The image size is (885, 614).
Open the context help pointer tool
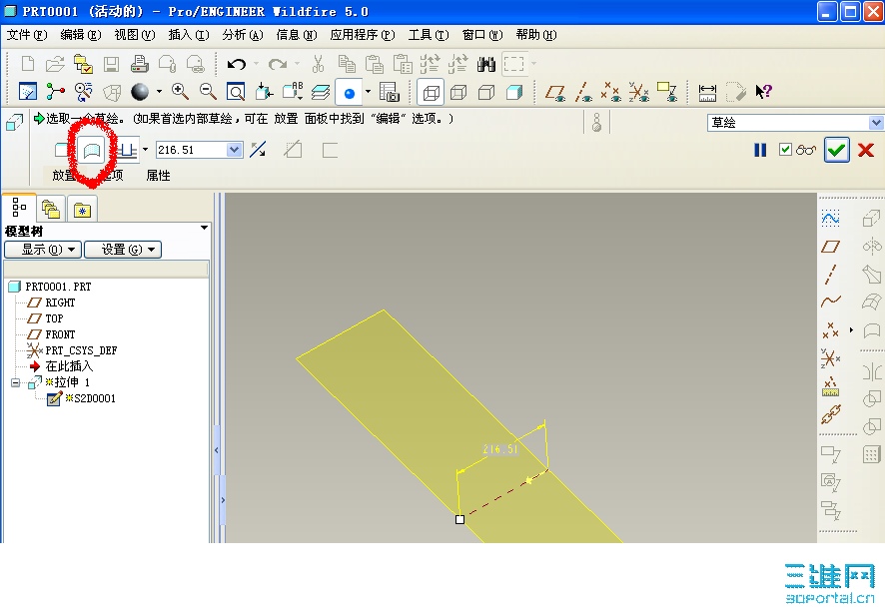[763, 92]
